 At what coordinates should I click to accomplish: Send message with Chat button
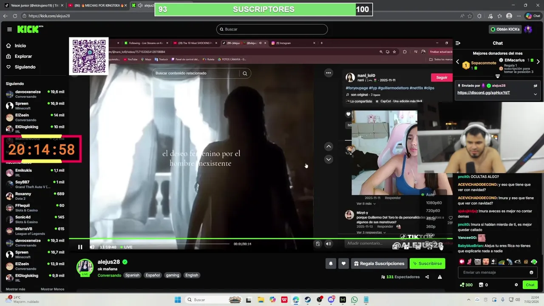coord(530,285)
